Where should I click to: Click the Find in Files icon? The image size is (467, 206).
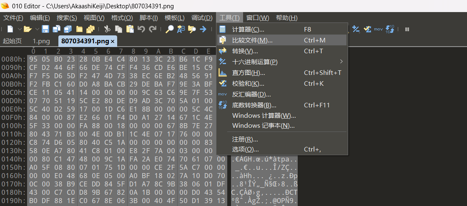pyautogui.click(x=192, y=29)
